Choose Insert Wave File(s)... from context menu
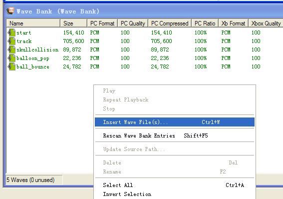The width and height of the screenshot is (283, 199). point(175,122)
